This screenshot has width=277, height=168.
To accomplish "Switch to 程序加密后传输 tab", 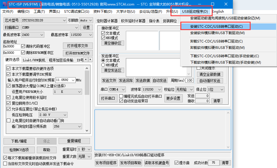I will (61, 60).
